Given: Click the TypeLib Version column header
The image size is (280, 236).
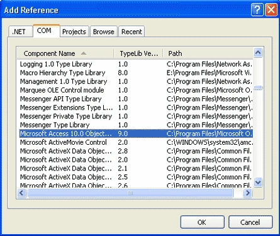Looking at the screenshot, I should pos(138,53).
